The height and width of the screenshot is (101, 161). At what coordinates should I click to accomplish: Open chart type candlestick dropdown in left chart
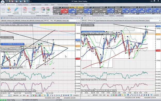[x=28, y=95]
